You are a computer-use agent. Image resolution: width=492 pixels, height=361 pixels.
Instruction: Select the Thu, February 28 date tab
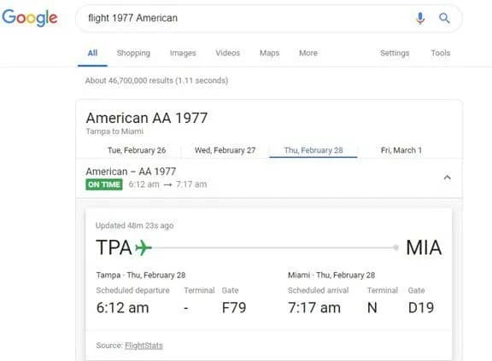coord(313,150)
